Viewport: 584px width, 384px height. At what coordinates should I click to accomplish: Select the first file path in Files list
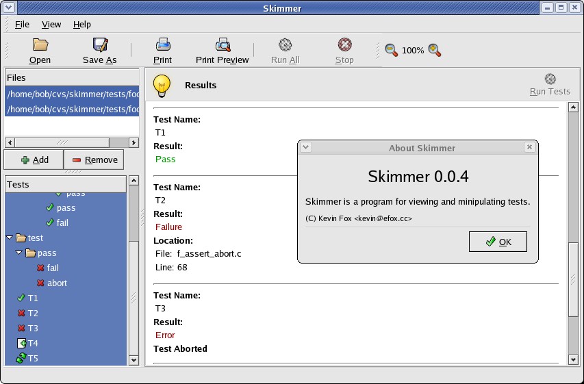point(73,94)
